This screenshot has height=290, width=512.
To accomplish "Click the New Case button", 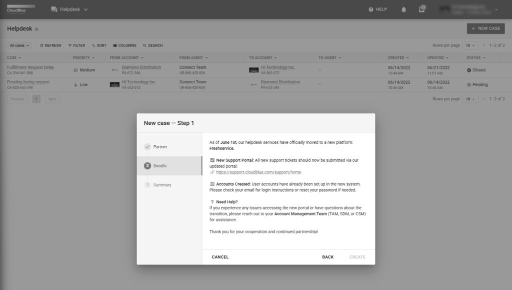I will [485, 28].
